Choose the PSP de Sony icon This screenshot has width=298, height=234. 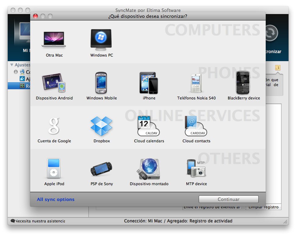(101, 169)
